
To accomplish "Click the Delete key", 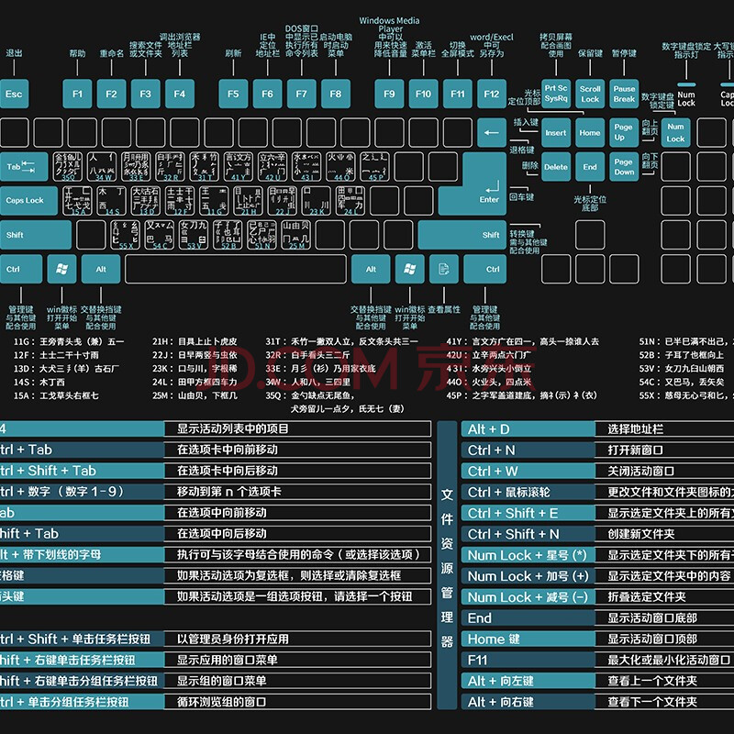I will point(556,167).
